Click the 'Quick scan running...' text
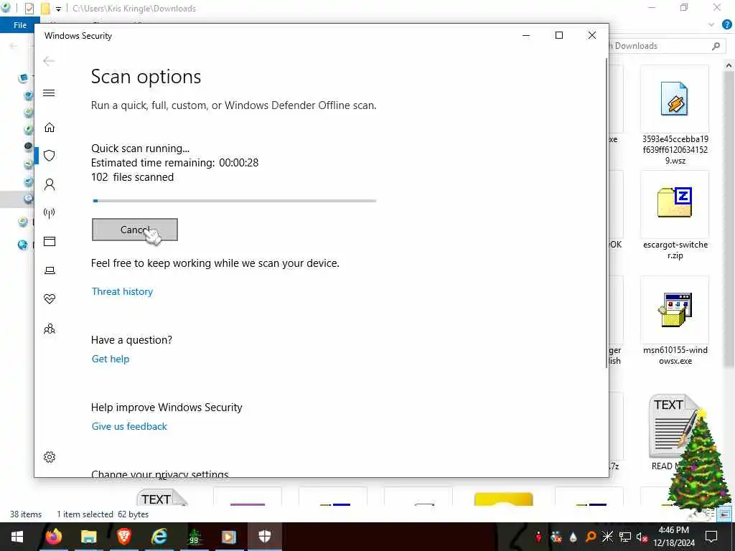The width and height of the screenshot is (735, 551). [x=140, y=149]
